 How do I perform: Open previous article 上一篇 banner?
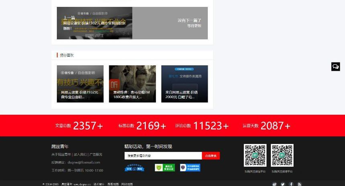94,23
